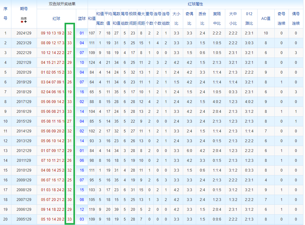Click the 红球属性 header
305x225 pixels.
coord(195,4)
